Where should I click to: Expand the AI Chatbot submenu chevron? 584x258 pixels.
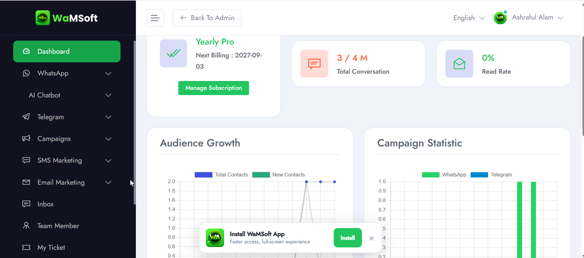tap(108, 95)
